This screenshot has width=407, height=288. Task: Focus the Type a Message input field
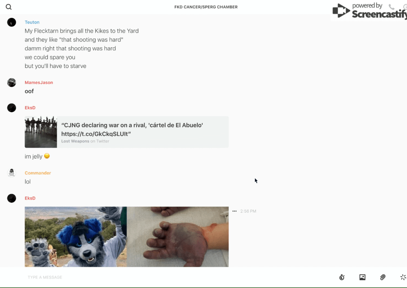(x=164, y=277)
